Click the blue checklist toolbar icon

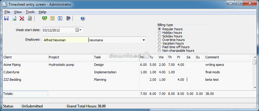pos(60,18)
